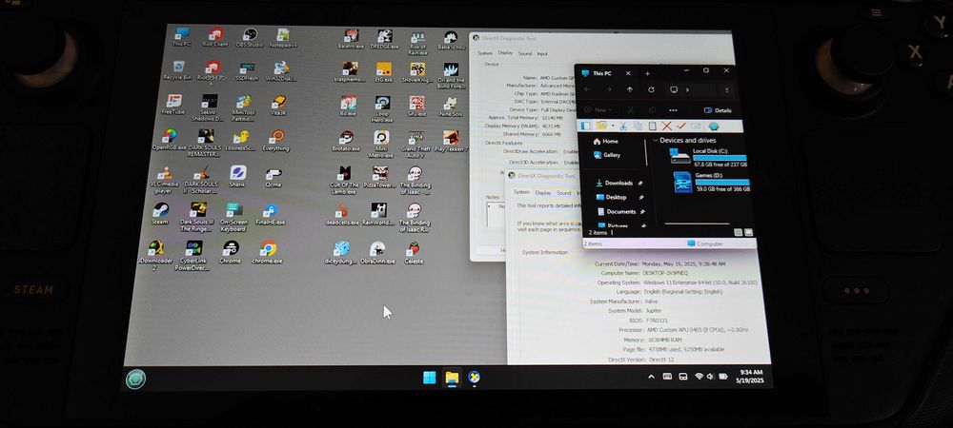Open the taskbar clock showing 9:34 AM
The width and height of the screenshot is (953, 428).
[x=749, y=376]
